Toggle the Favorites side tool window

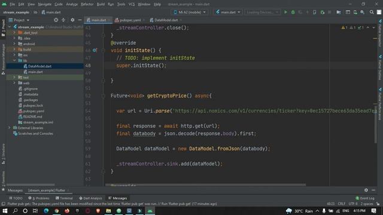[3, 181]
